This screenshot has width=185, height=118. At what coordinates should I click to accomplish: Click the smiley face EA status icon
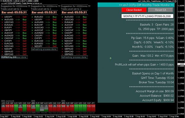click(x=175, y=1)
